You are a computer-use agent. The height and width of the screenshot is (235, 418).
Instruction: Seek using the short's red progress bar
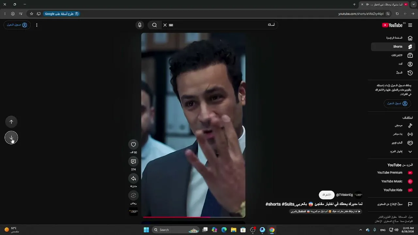tap(193, 217)
